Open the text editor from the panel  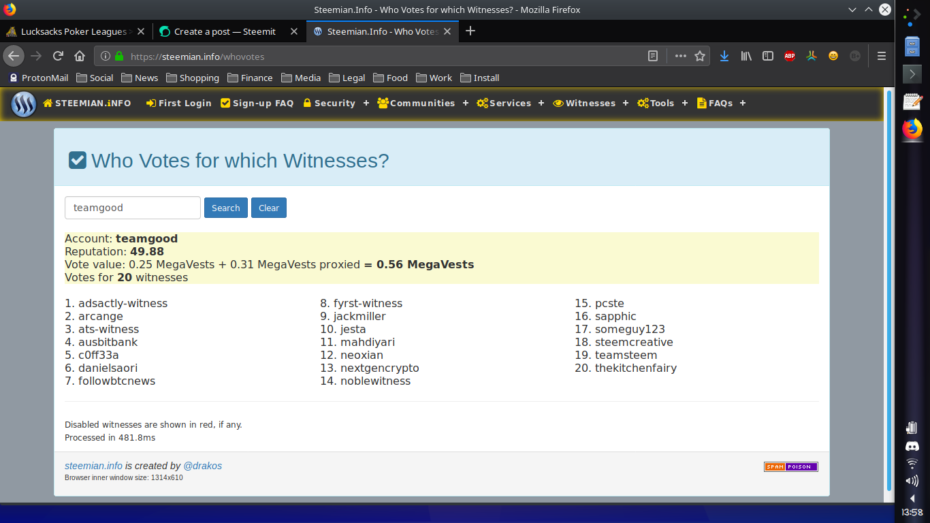point(912,101)
